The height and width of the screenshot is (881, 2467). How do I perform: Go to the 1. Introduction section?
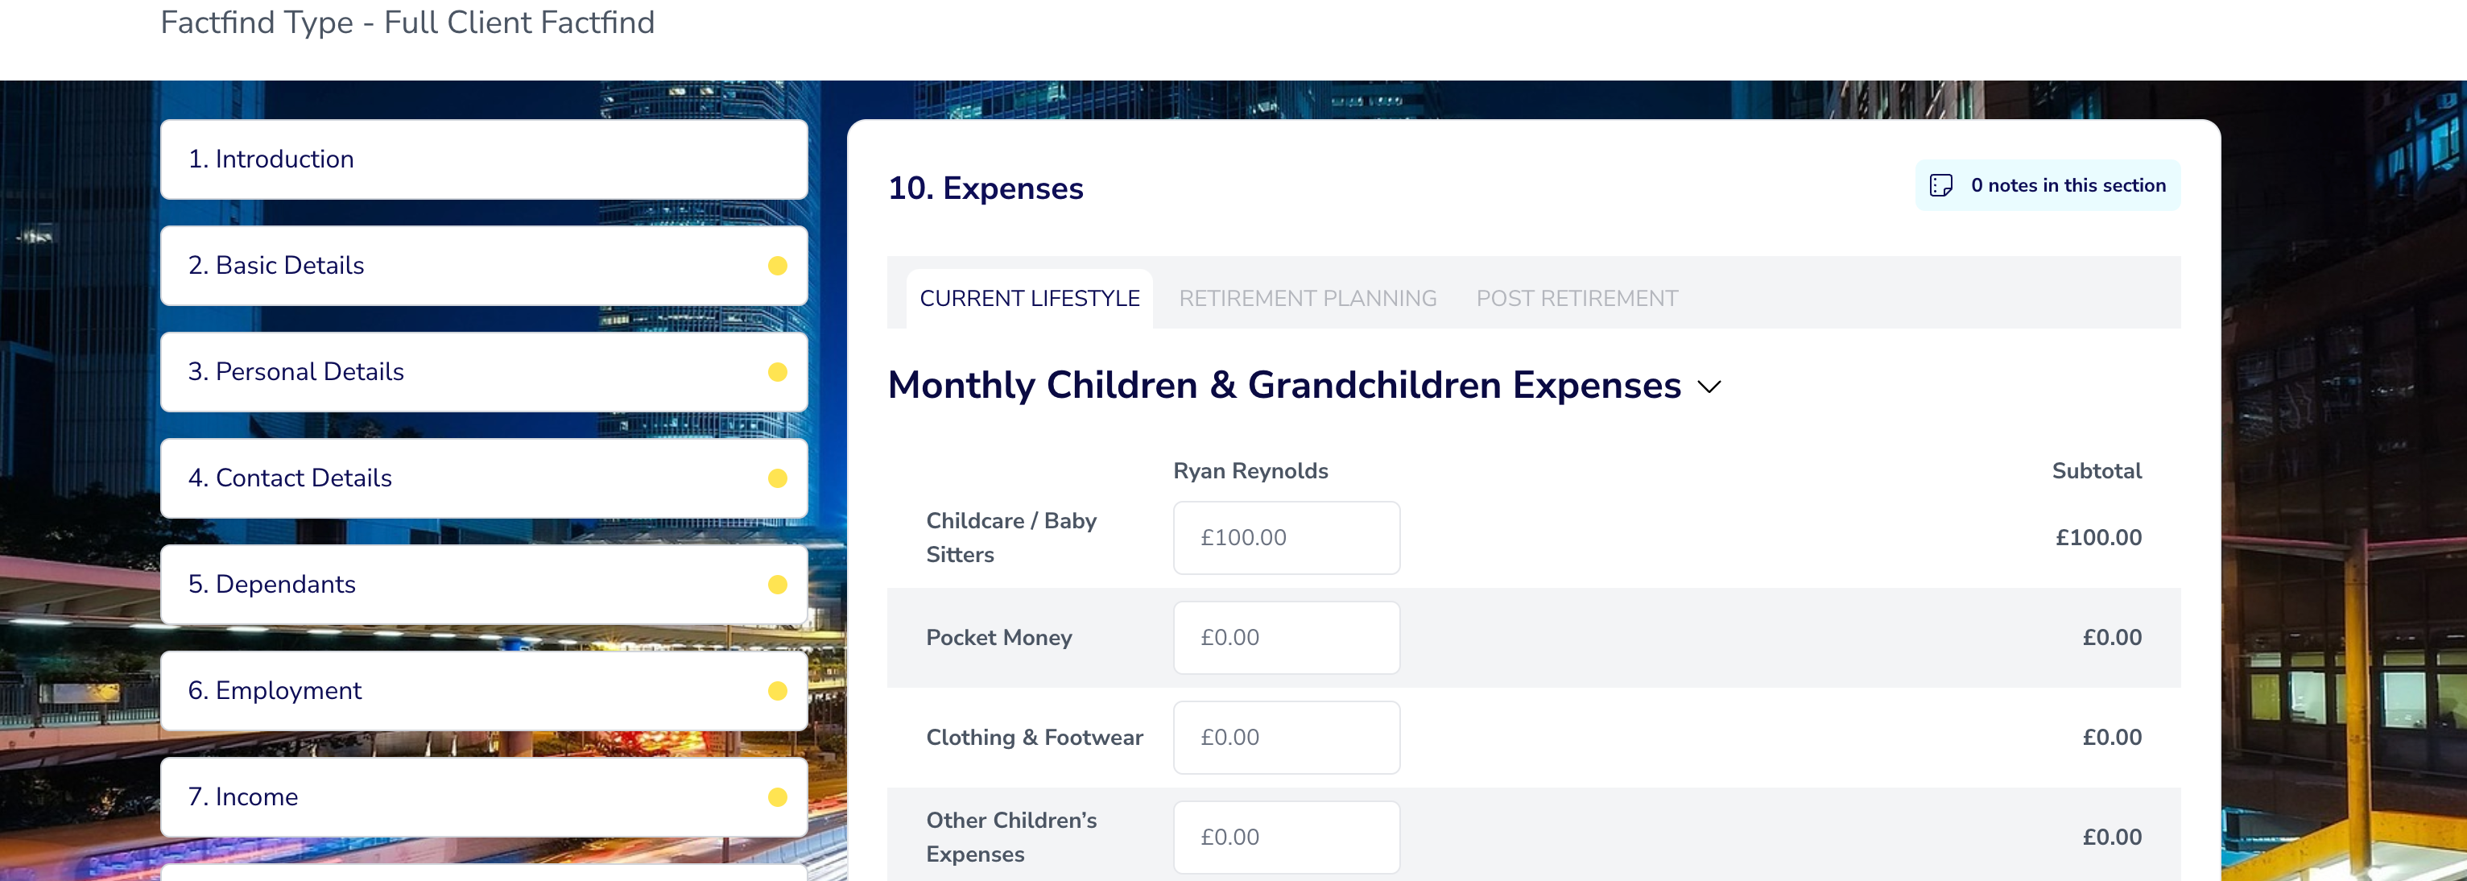pos(484,160)
